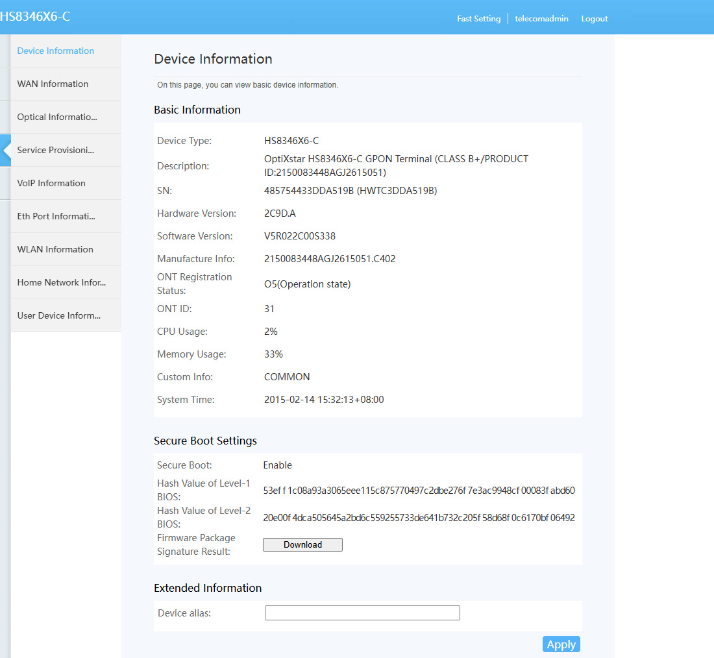Click the serial number value text
Viewport: 714px width, 658px height.
[350, 191]
